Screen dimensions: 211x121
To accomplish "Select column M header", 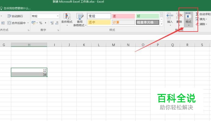I will coord(113,45).
